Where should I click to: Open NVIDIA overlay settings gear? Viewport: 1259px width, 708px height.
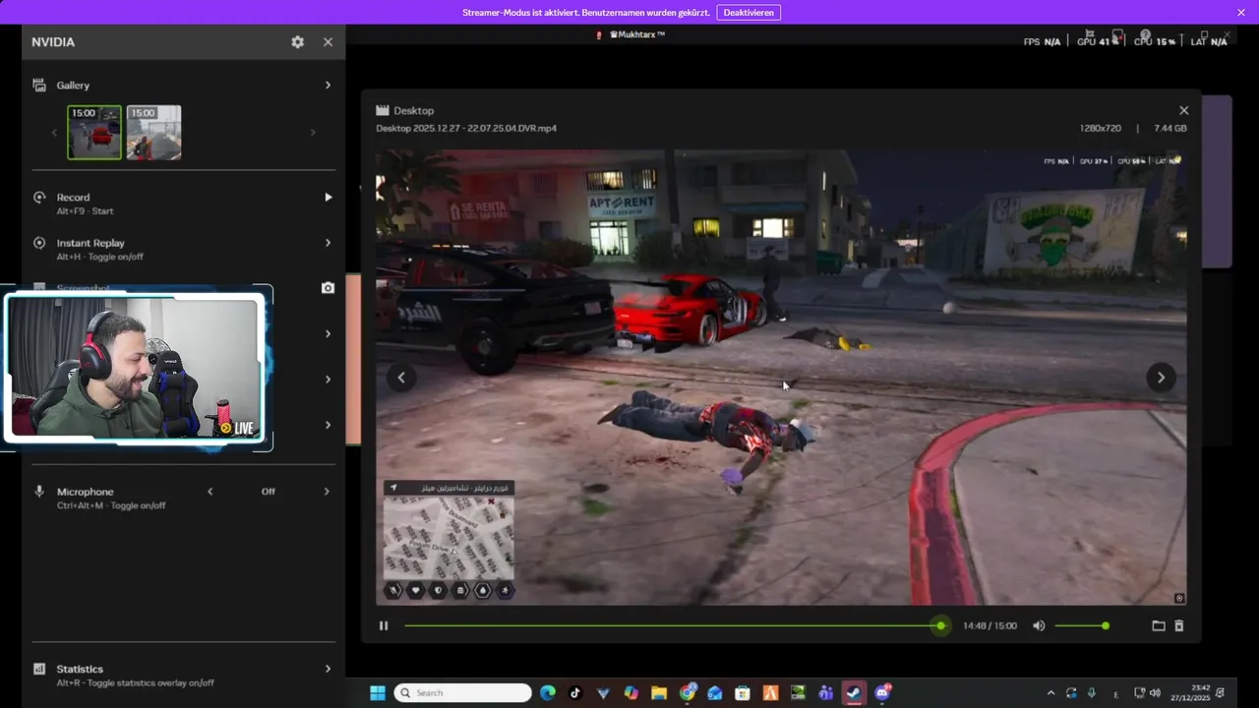[x=297, y=42]
